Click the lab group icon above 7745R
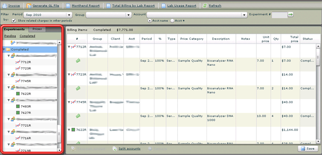322x155 pixels. click(x=13, y=75)
